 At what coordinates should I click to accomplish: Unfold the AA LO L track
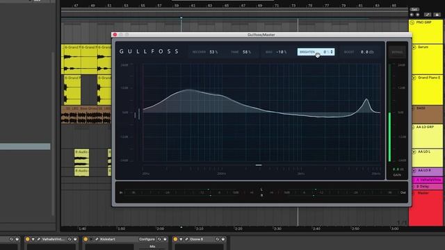[414, 151]
